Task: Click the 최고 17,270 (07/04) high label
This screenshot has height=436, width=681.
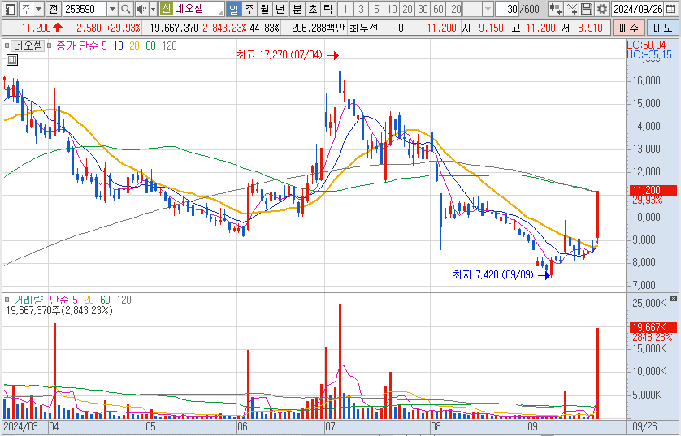Action: (280, 55)
